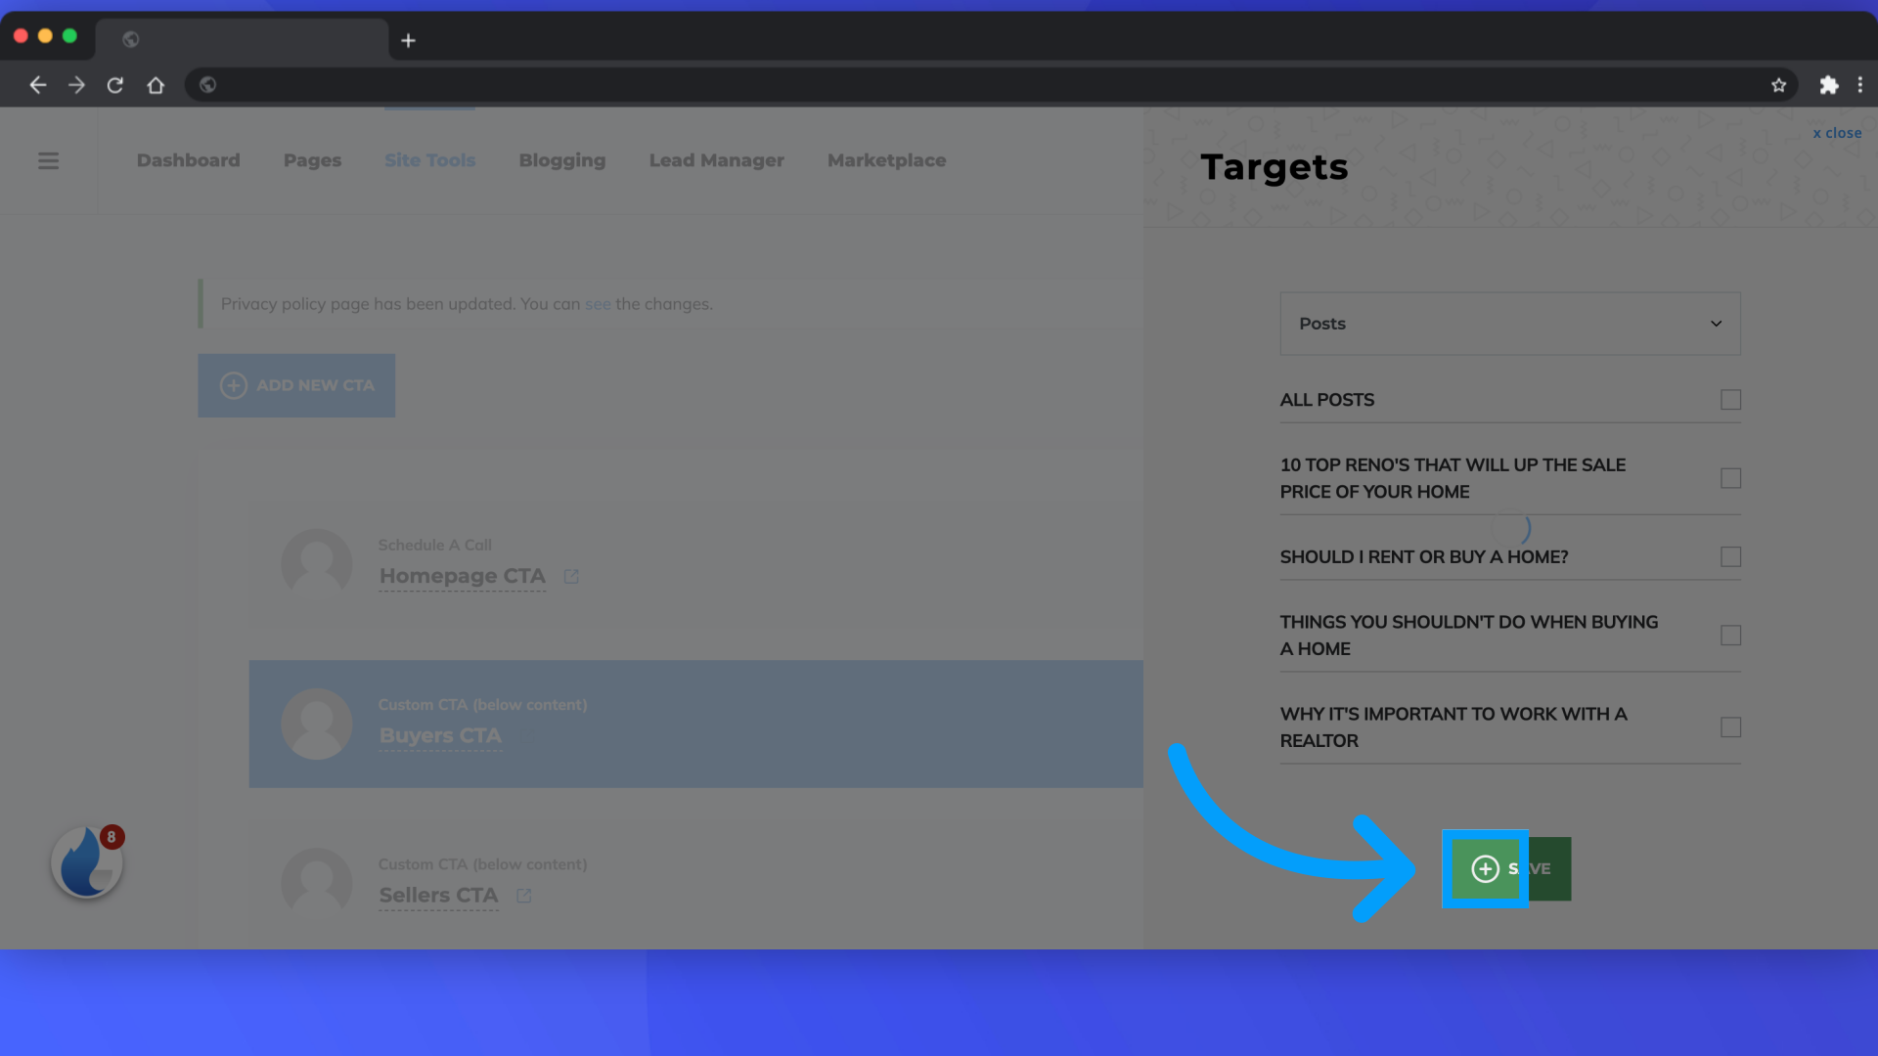The height and width of the screenshot is (1056, 1878).
Task: Open the Sellers CTA title link
Action: [438, 896]
